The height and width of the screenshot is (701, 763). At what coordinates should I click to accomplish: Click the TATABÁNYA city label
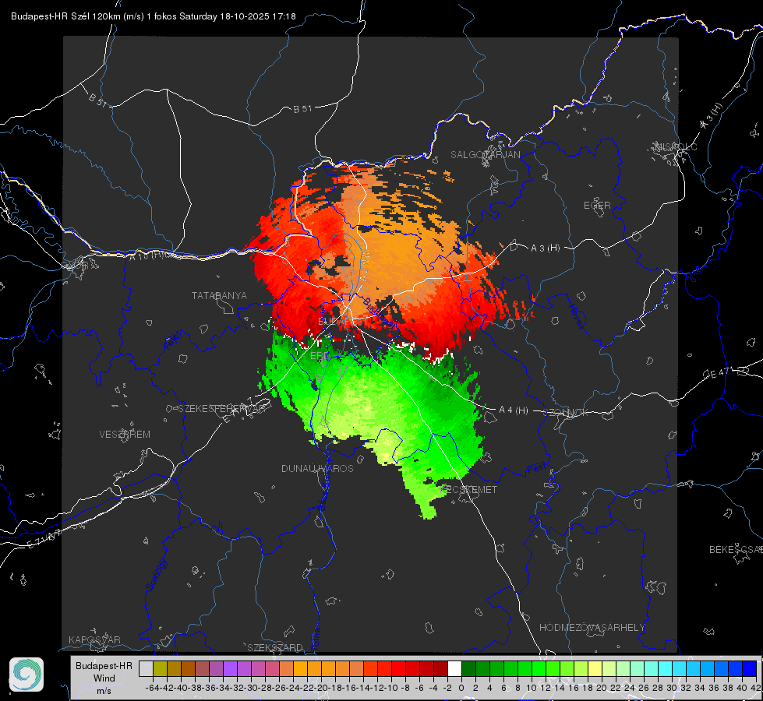(219, 296)
